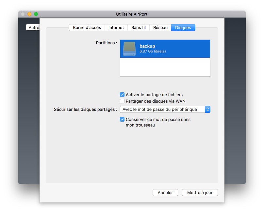Screen dimensions: 264x210
Task: Switch to the Borne d'accès tab
Action: [x=87, y=27]
